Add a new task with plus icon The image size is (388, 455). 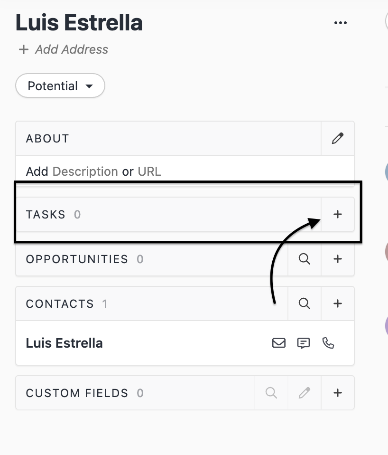pyautogui.click(x=337, y=214)
